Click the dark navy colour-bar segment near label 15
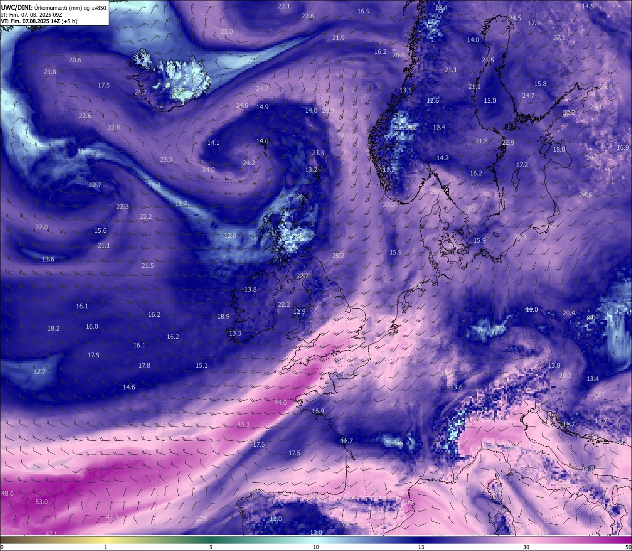 [x=421, y=540]
